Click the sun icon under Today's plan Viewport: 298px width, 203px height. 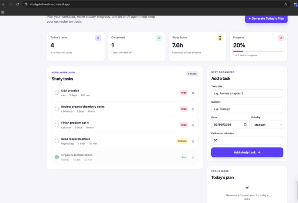(x=247, y=187)
